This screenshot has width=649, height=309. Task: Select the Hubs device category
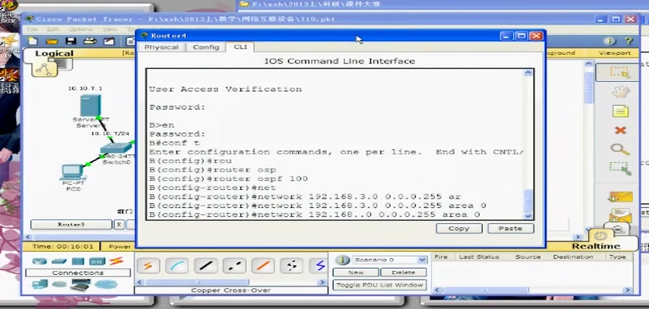click(x=78, y=261)
